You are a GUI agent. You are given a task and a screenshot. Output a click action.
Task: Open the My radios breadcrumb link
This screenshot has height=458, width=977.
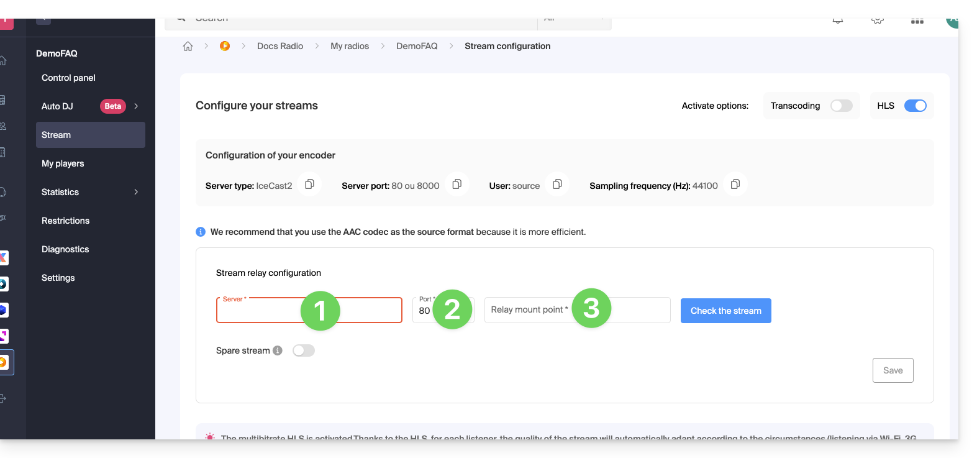click(x=350, y=46)
